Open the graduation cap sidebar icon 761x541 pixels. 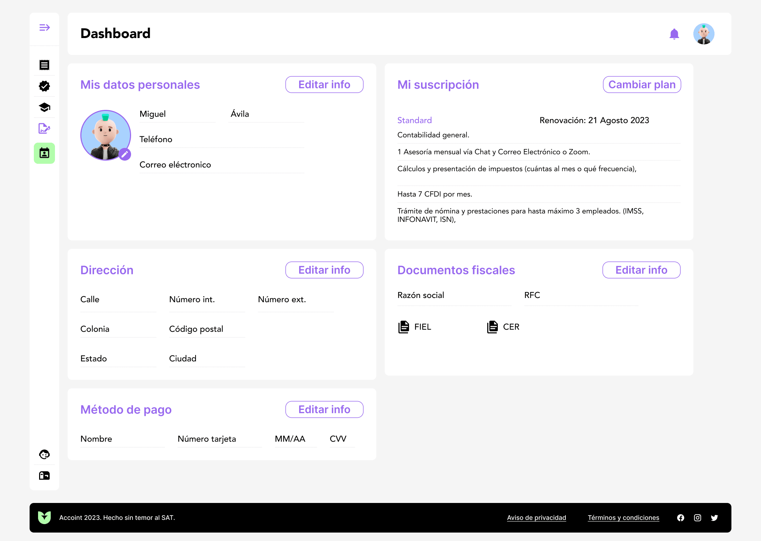[x=44, y=107]
